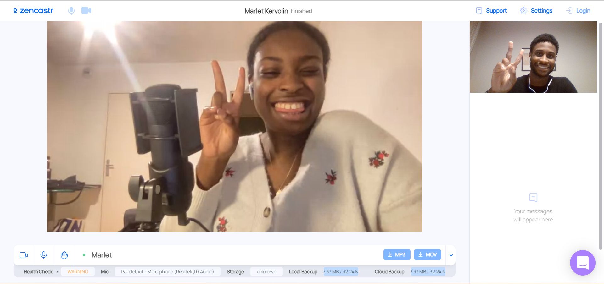Viewport: 604px width, 284px height.
Task: Open the Mic device selector dropdown
Action: coord(167,272)
